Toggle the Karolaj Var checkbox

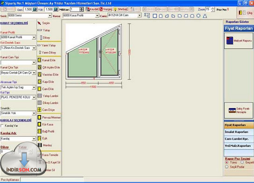[2, 126]
